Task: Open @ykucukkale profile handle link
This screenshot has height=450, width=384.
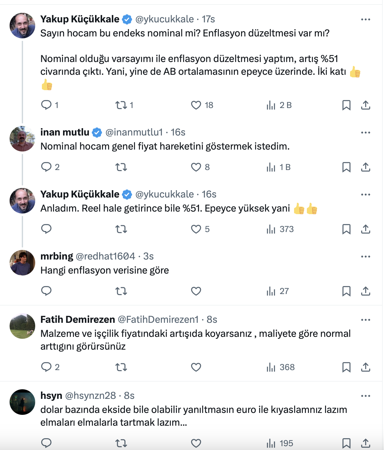Action: (164, 19)
